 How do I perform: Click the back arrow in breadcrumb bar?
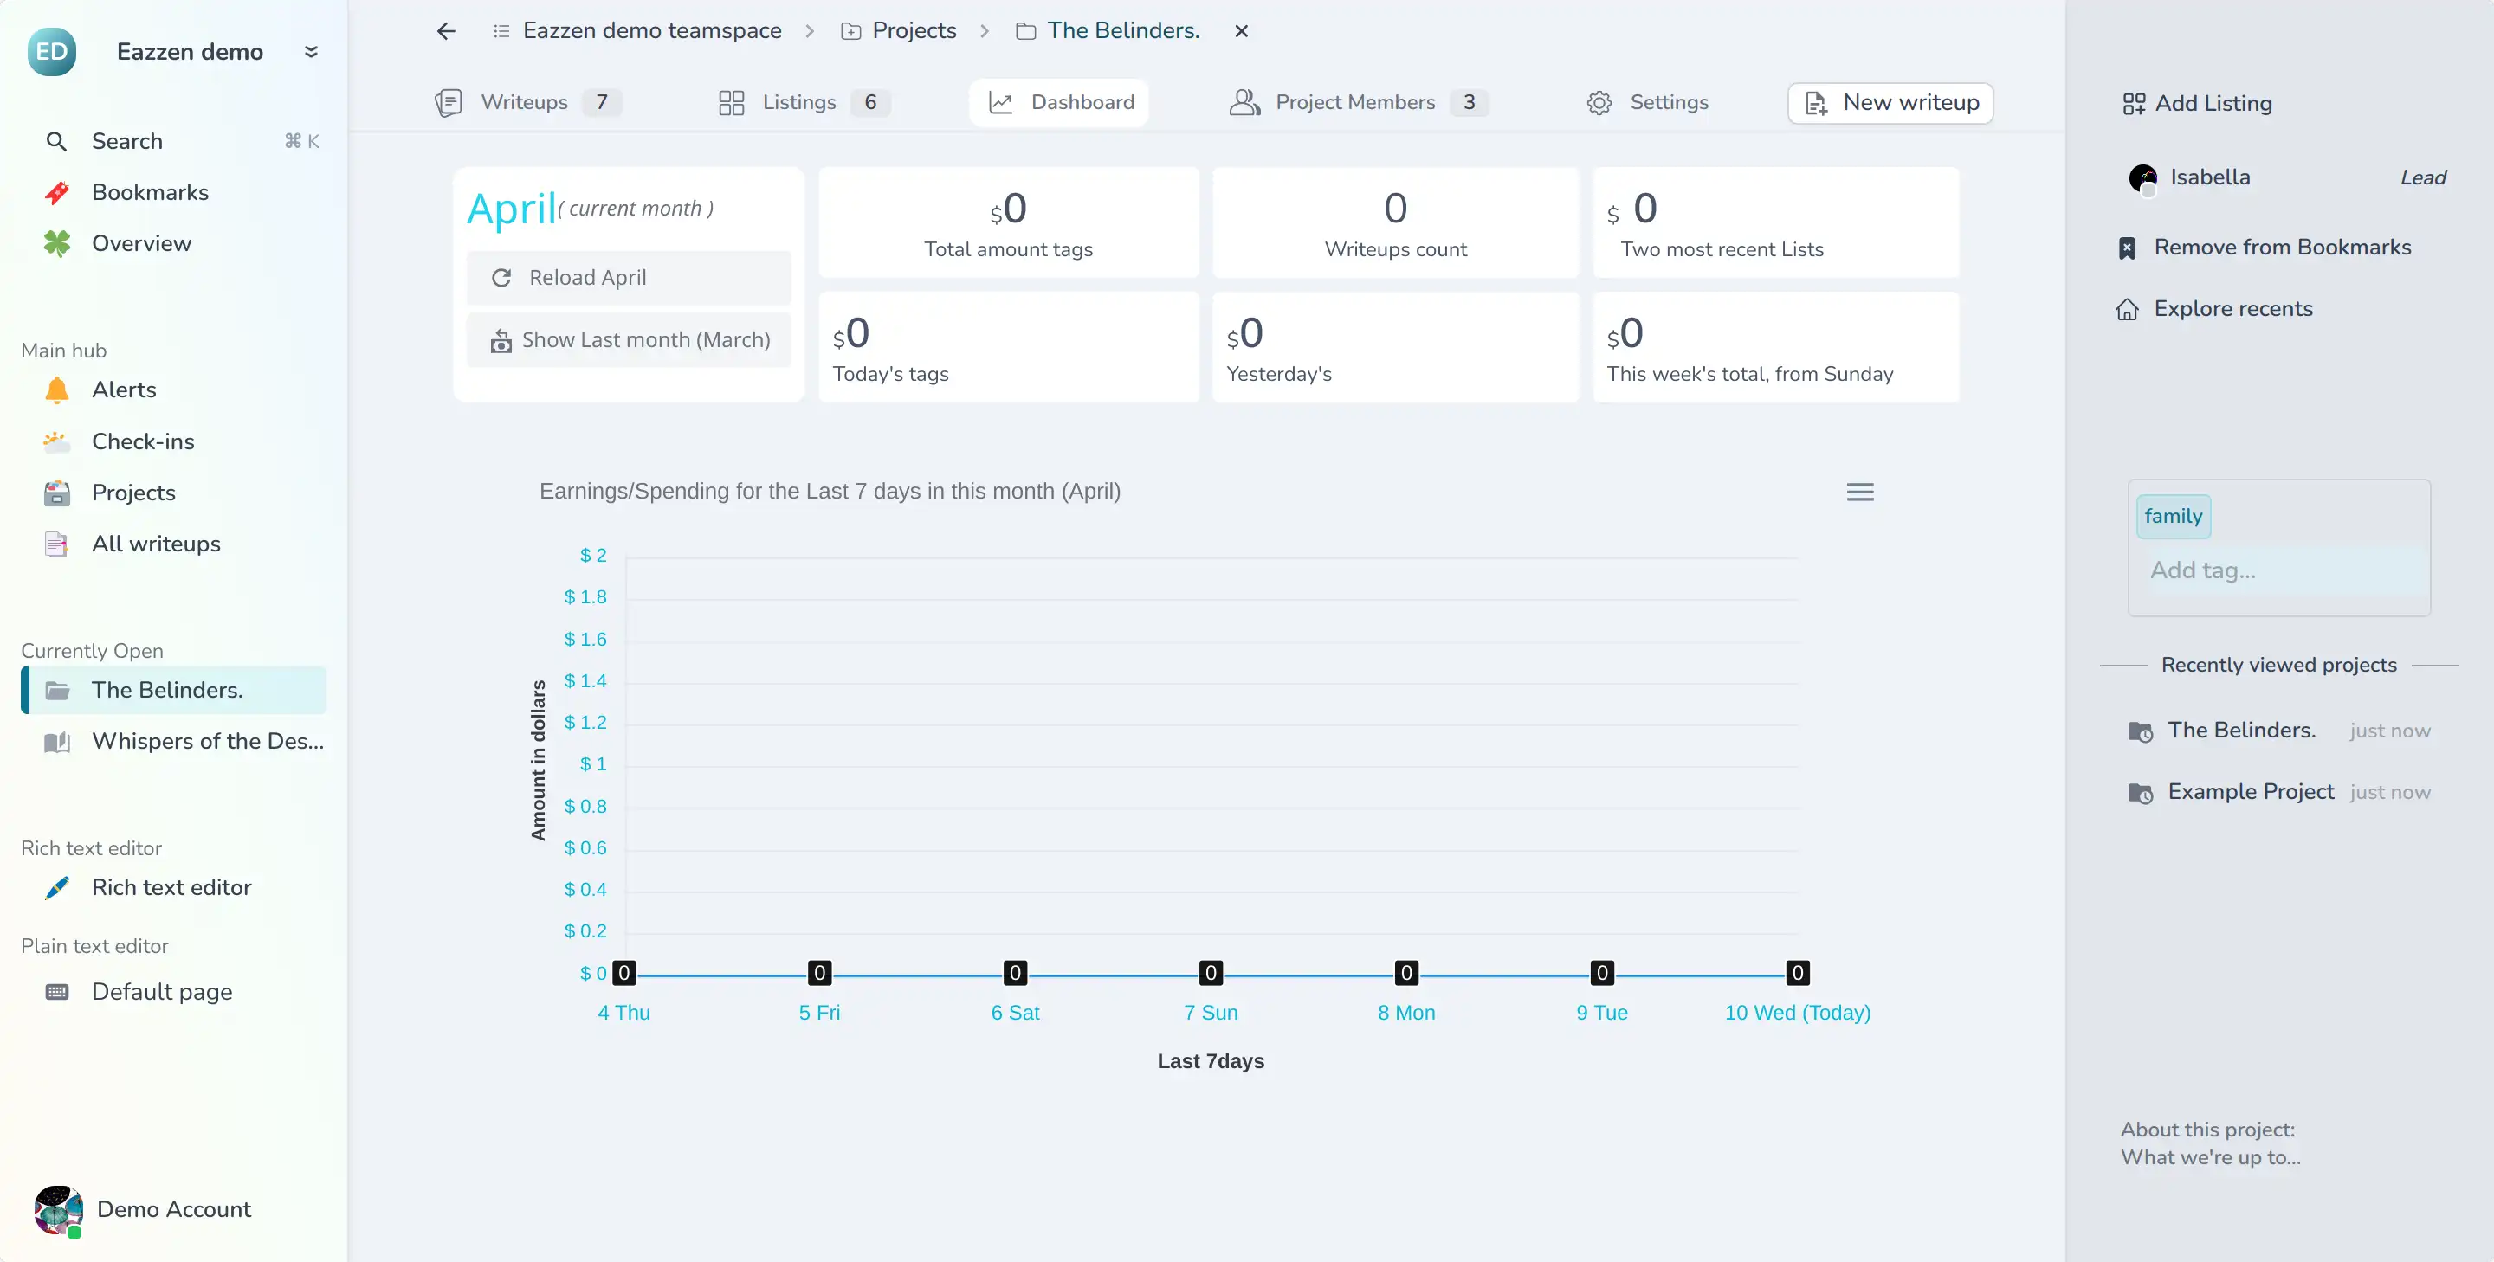pyautogui.click(x=445, y=31)
